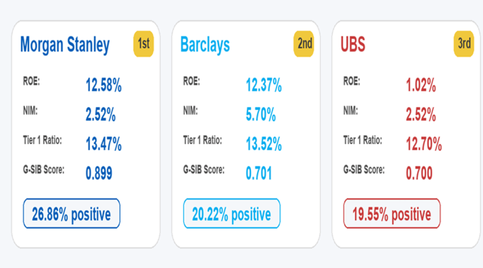Click the UBS card title
Viewport: 483px width, 268px height.
353,45
